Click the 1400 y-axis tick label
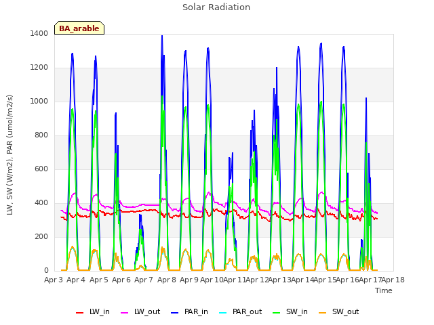434x325 pixels. 39,33
